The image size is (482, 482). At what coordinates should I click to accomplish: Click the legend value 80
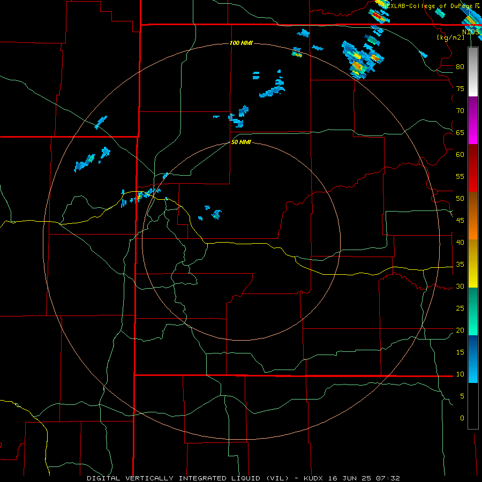click(460, 67)
